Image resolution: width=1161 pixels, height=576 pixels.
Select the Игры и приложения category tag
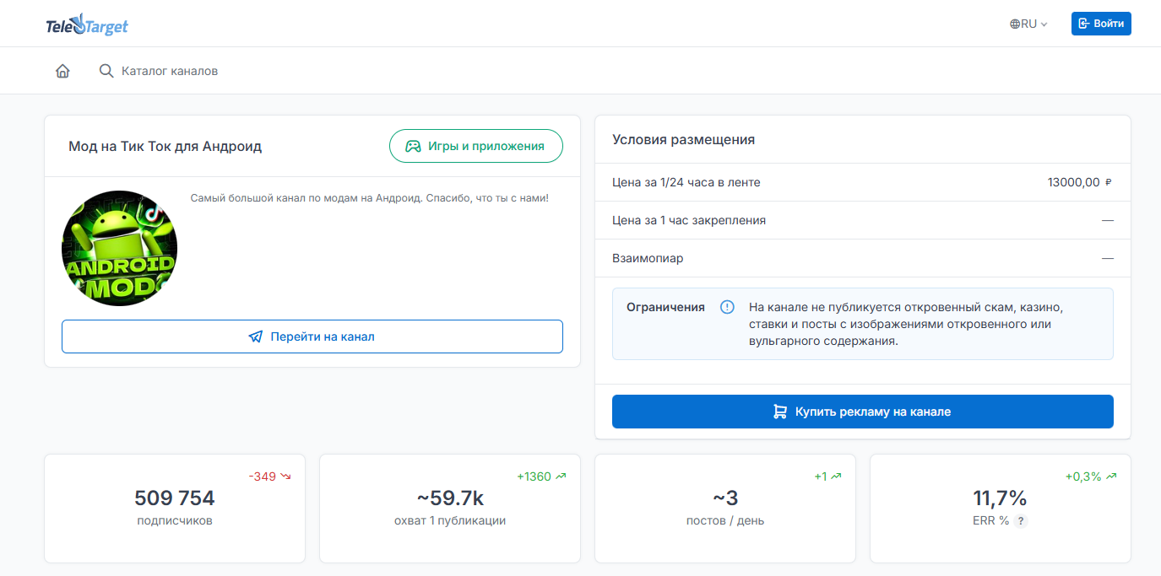475,146
